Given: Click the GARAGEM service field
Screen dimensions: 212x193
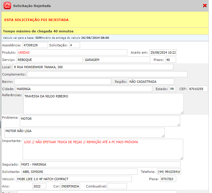Looking at the screenshot, I should pyautogui.click(x=117, y=60).
